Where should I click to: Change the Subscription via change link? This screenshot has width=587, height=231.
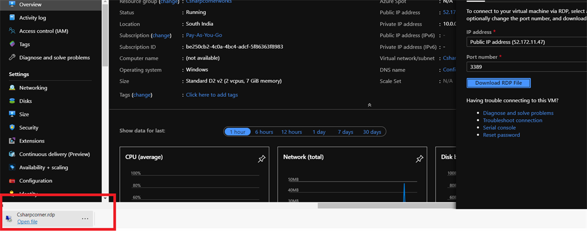coord(161,35)
